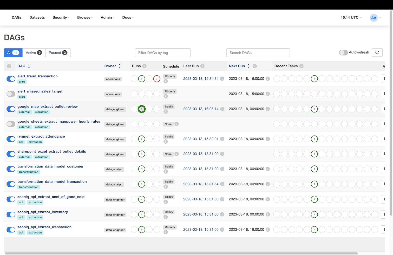Viewport: 393px width, 255px height.
Task: Unpause google_sheets_extract_manpower_hourly_rates DAG toggle
Action: click(x=11, y=124)
